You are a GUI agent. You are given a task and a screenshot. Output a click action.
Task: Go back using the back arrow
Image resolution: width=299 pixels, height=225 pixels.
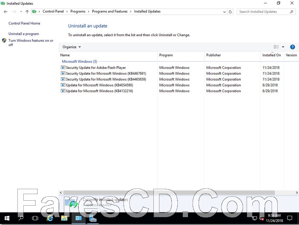[x=6, y=12]
